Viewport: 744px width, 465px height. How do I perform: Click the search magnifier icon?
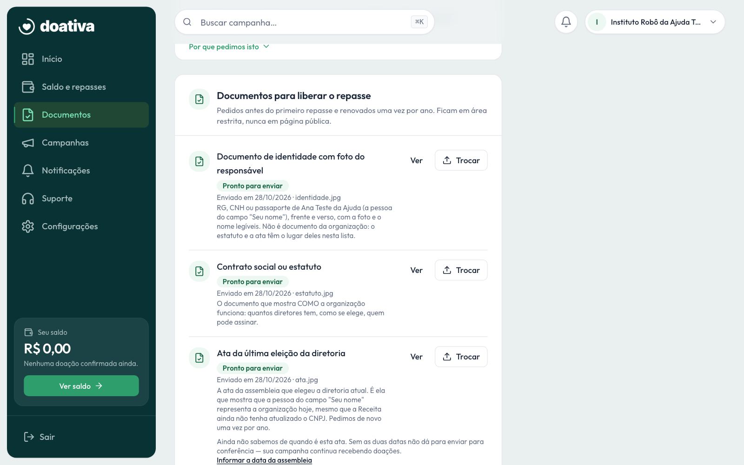tap(187, 22)
